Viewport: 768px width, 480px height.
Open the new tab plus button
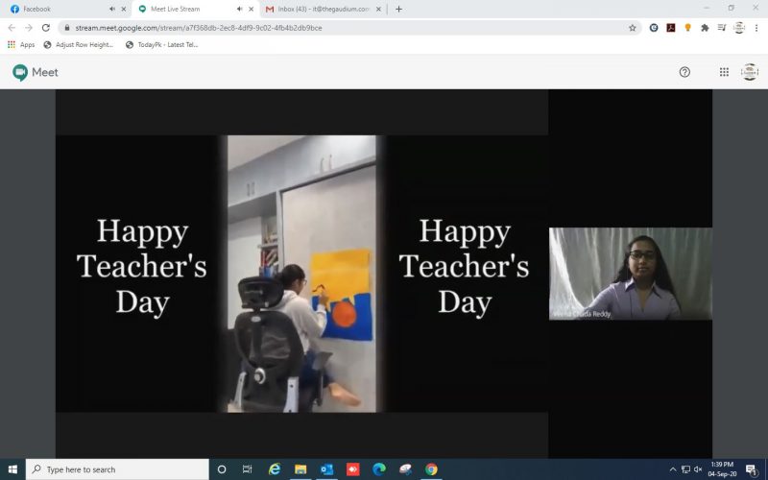tap(399, 9)
